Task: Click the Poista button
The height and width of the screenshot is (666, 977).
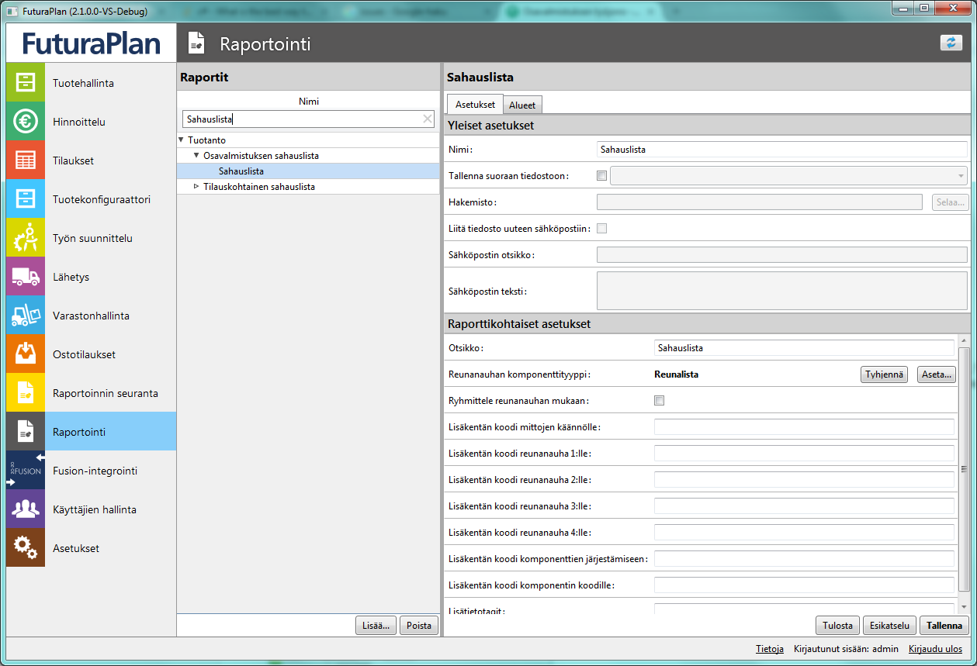Action: (419, 626)
